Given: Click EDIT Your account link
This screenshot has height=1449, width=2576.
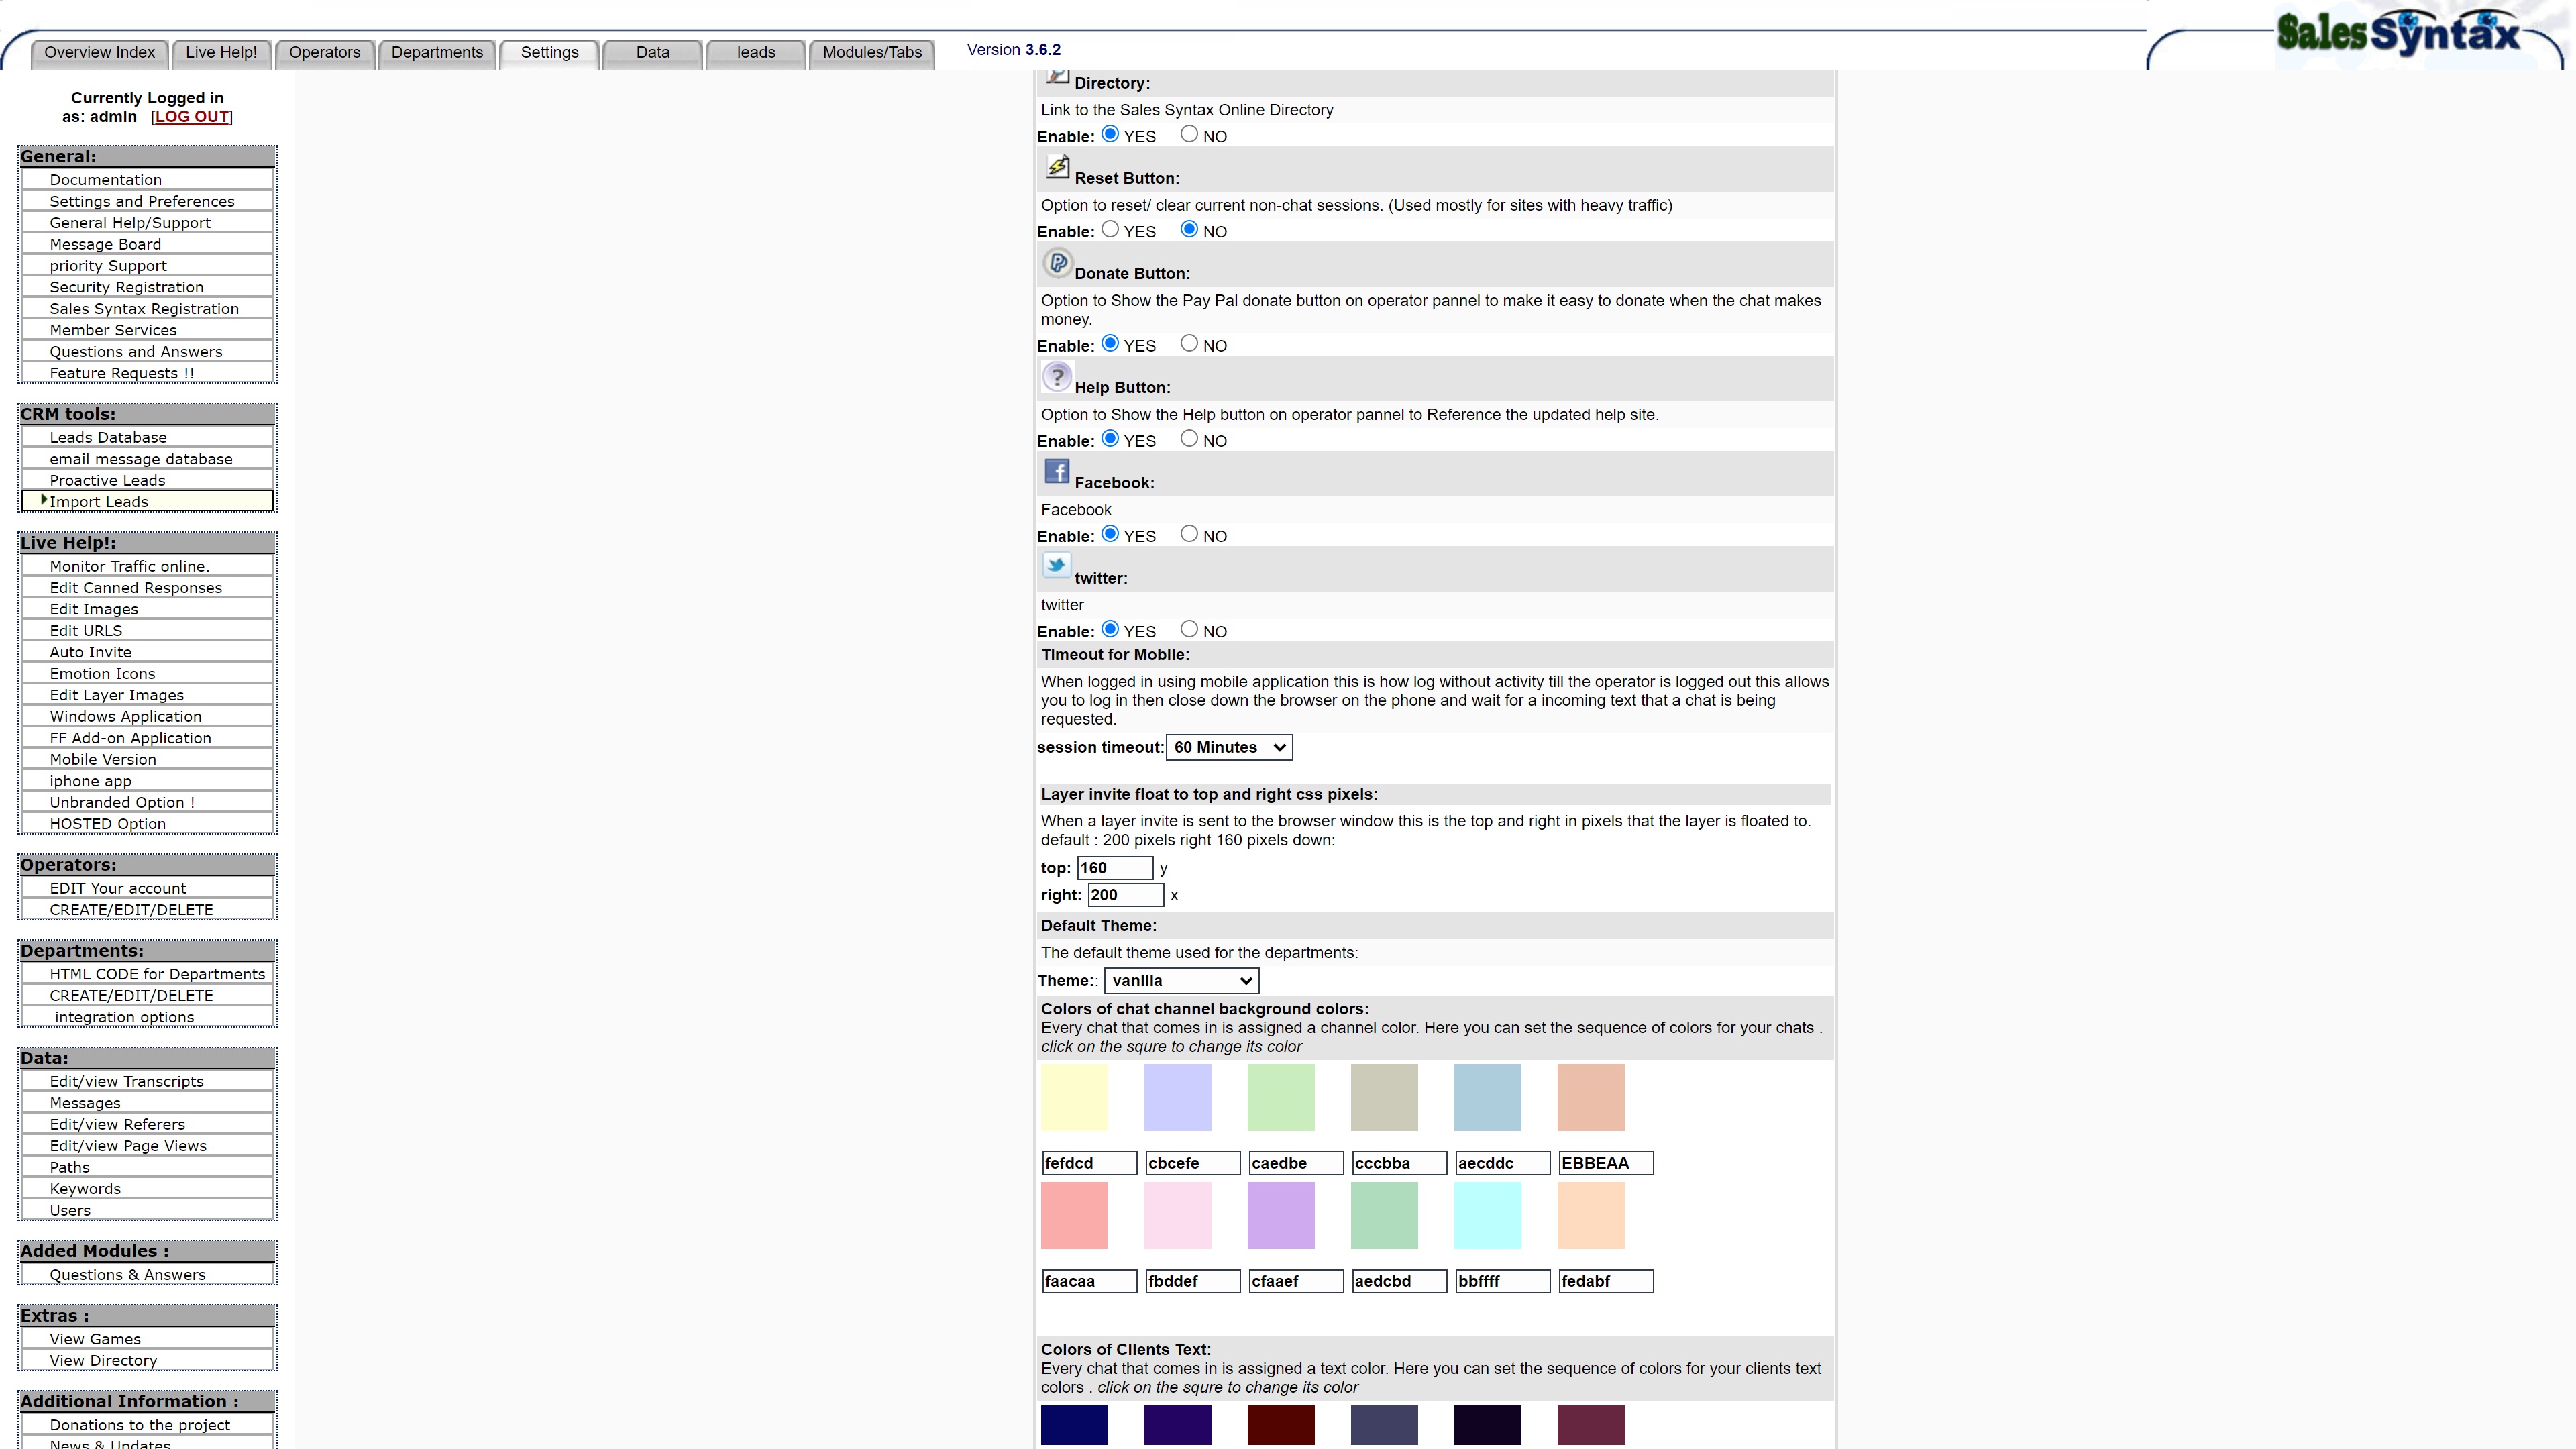Looking at the screenshot, I should click(148, 889).
